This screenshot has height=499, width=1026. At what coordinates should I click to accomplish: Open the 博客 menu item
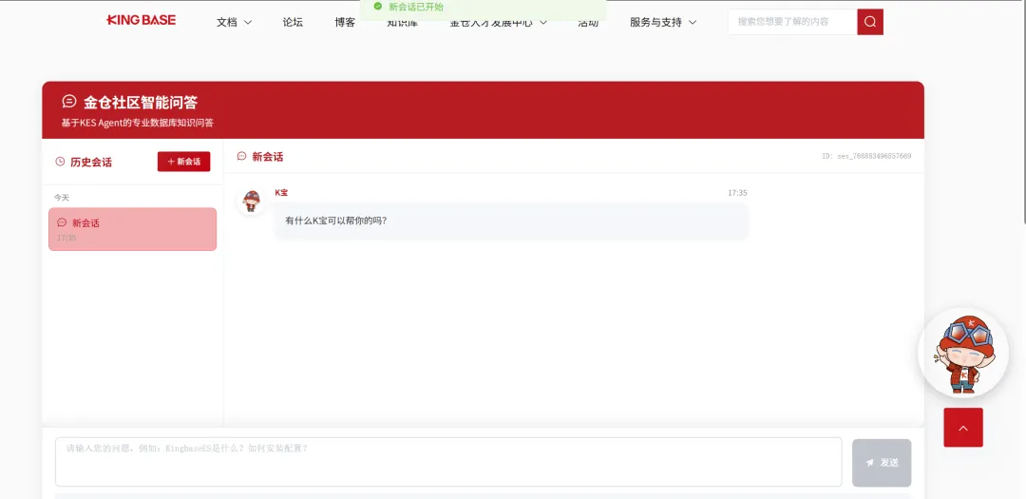[345, 22]
